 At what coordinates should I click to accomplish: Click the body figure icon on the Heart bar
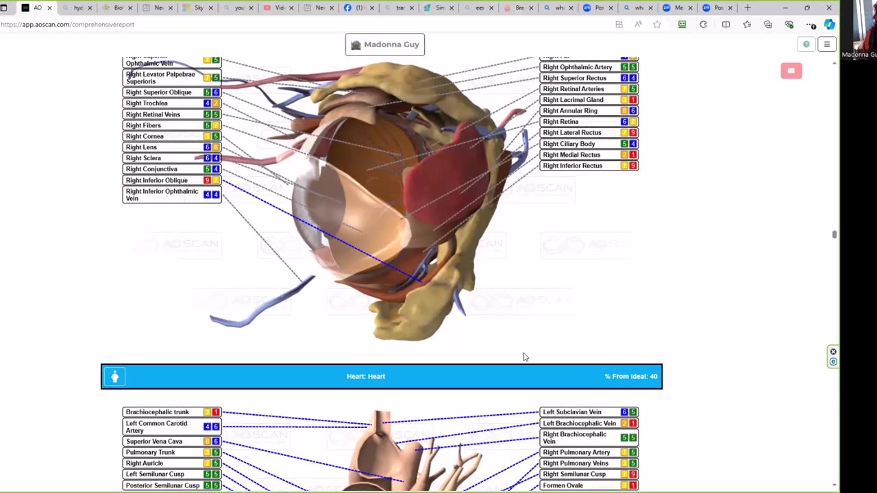tap(114, 377)
